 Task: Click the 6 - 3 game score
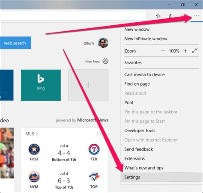(64, 181)
